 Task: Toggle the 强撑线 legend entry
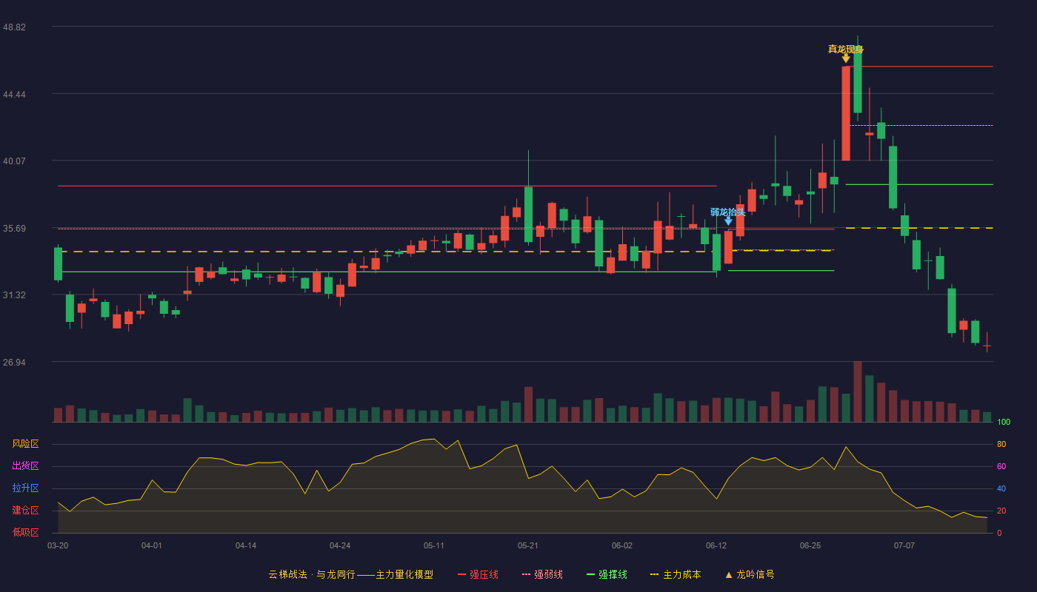tap(607, 574)
